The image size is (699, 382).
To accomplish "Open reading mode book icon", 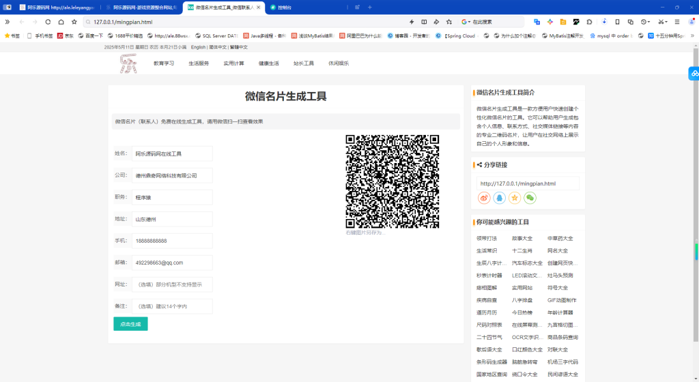I will pyautogui.click(x=424, y=22).
